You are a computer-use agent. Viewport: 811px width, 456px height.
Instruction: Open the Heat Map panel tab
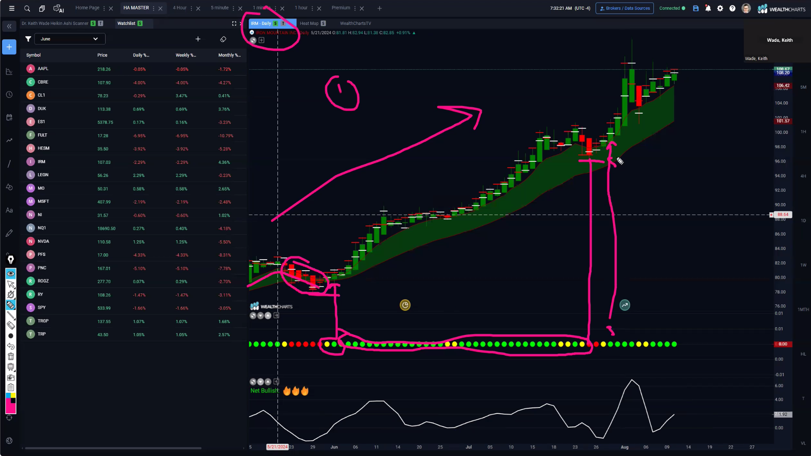309,23
